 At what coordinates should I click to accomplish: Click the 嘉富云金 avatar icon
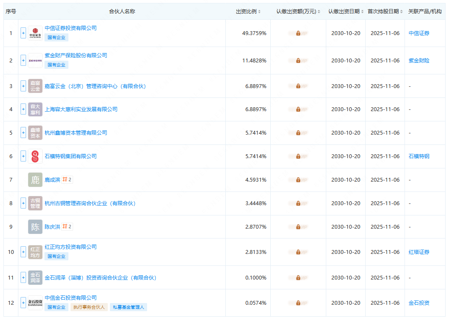(35, 86)
